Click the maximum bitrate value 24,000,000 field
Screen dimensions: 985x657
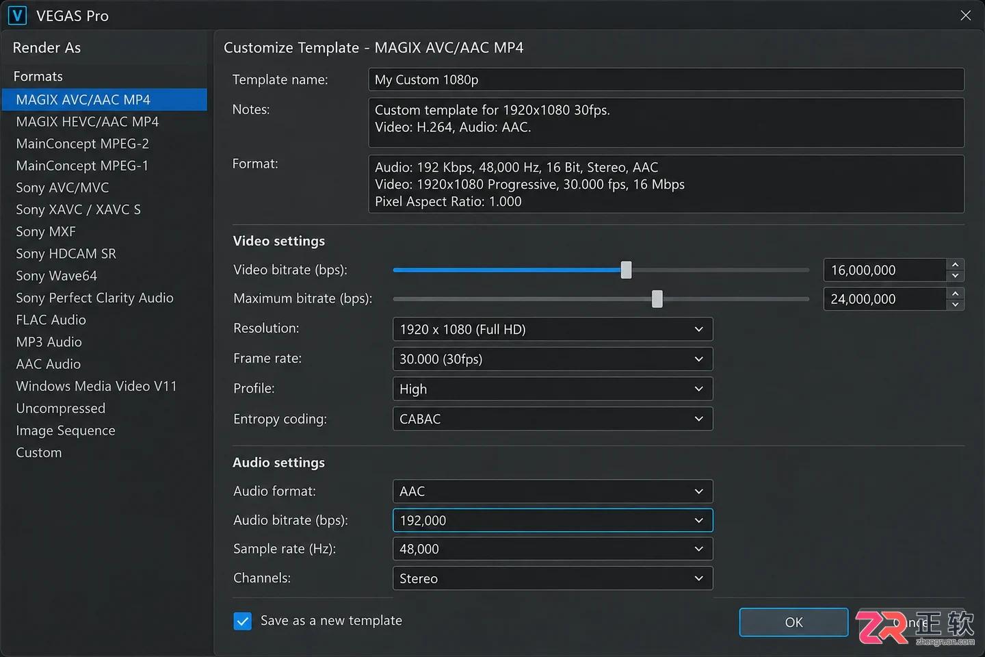tap(885, 299)
